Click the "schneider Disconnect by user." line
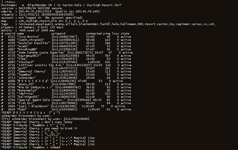This screenshot has height=150, width=238. tap(27, 116)
